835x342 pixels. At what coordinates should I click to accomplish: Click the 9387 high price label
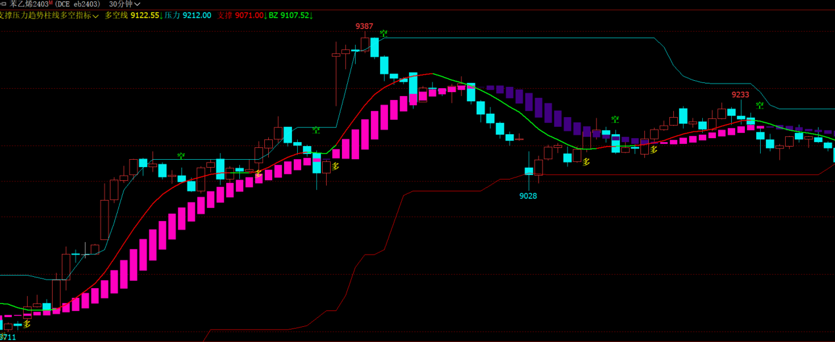click(364, 26)
